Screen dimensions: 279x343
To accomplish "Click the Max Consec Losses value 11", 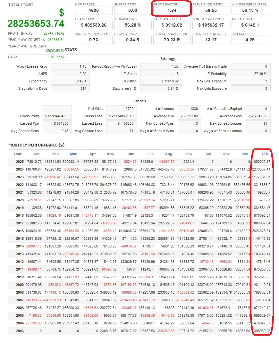I will (x=259, y=123).
